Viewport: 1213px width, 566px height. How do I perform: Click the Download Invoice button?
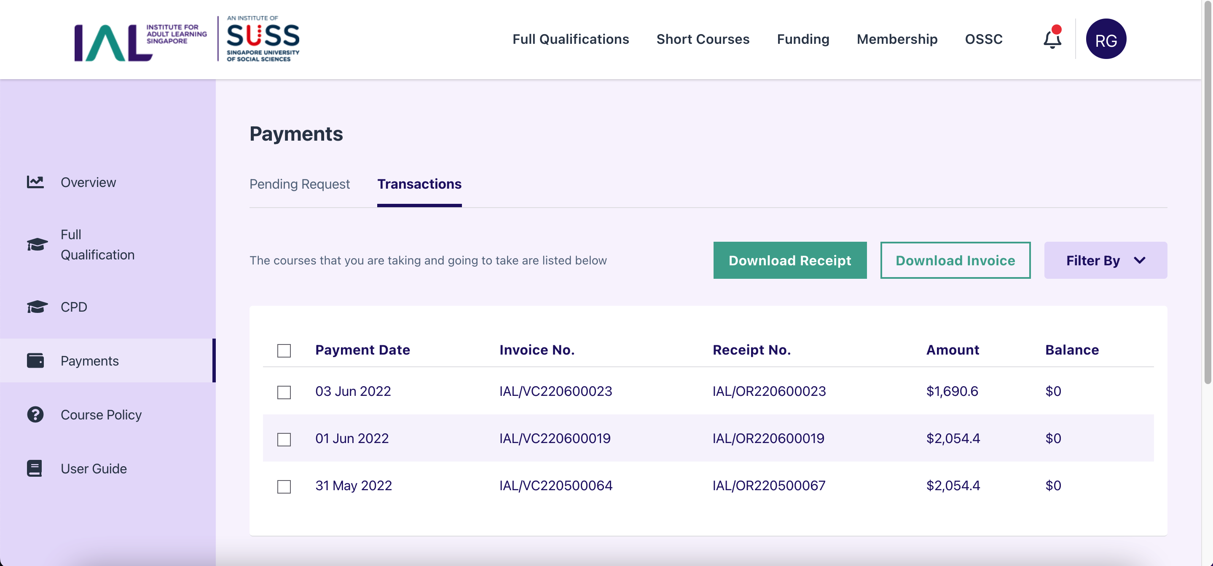tap(955, 260)
